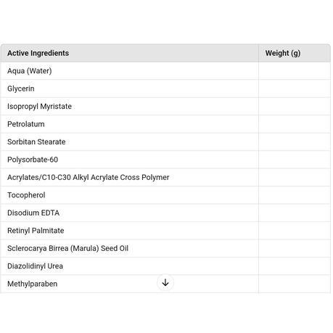The image size is (333, 333).
Task: Click the empty weight cell beside Glycerin
Action: coord(295,89)
